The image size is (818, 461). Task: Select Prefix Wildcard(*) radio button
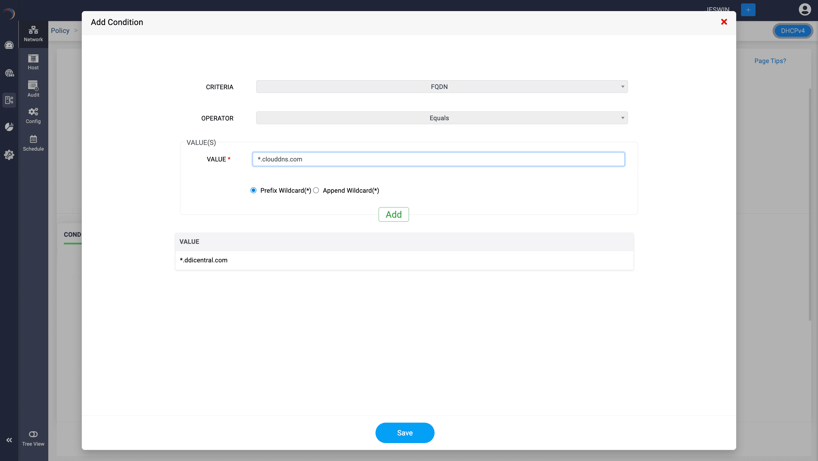click(x=253, y=190)
